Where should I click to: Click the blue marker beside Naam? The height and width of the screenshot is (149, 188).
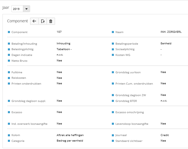point(113,32)
